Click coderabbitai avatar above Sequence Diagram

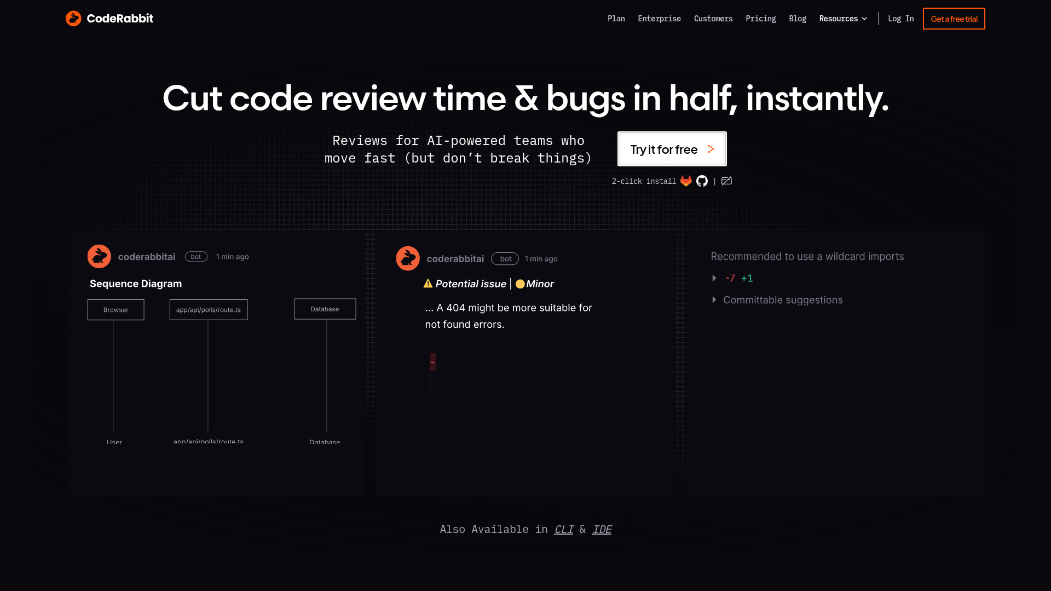point(99,256)
